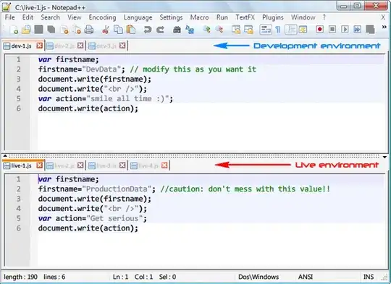The image size is (391, 284).
Task: Open the TextFX menu
Action: tap(245, 17)
